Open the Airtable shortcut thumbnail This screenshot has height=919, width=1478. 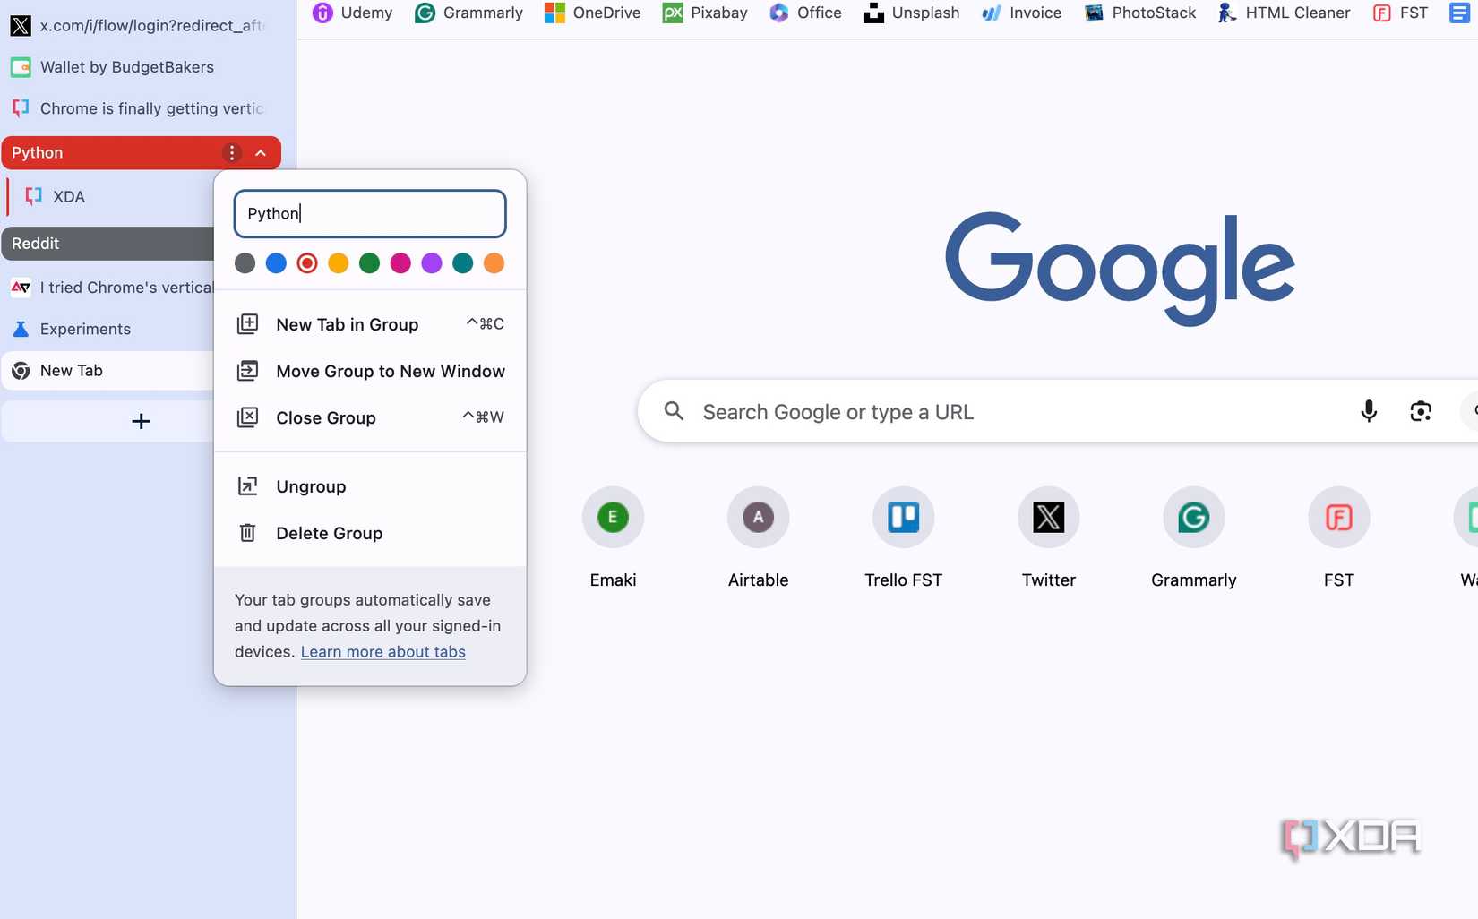coord(758,517)
